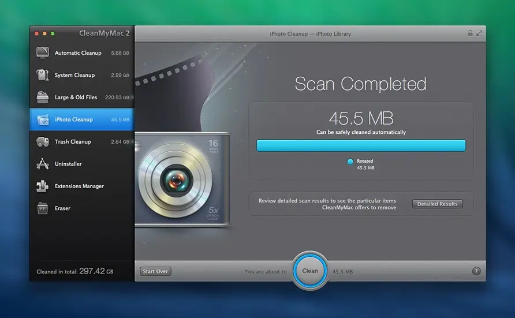The image size is (515, 318).
Task: Click the Eraser icon
Action: point(43,208)
